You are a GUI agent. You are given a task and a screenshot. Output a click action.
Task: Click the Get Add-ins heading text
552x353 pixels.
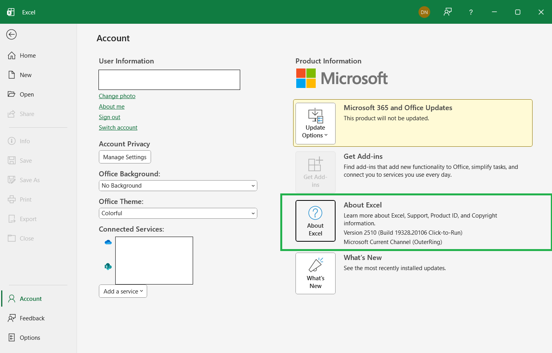[363, 156]
